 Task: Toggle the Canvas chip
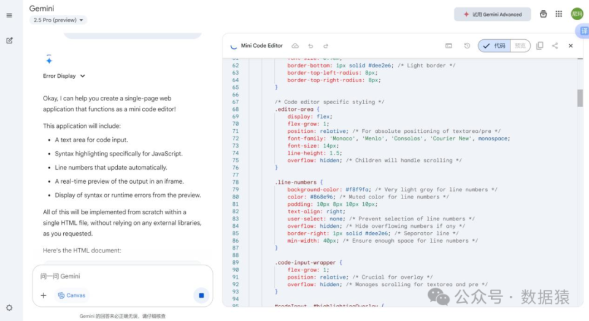point(72,295)
